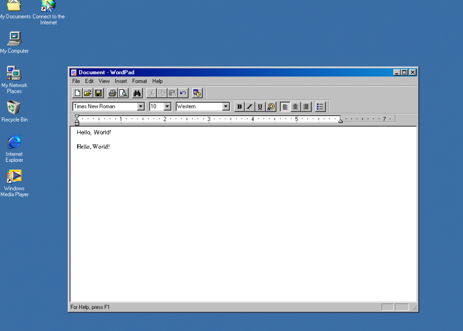
Task: Expand the Western script dropdown
Action: [226, 107]
